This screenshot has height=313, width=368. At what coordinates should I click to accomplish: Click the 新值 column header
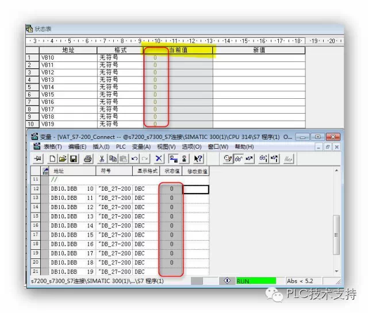click(x=259, y=50)
